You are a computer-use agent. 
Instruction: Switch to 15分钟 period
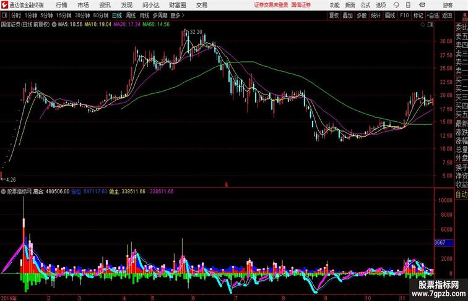pos(64,15)
